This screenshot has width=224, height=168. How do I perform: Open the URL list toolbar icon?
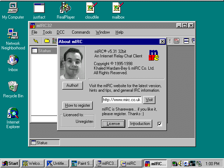point(176,41)
